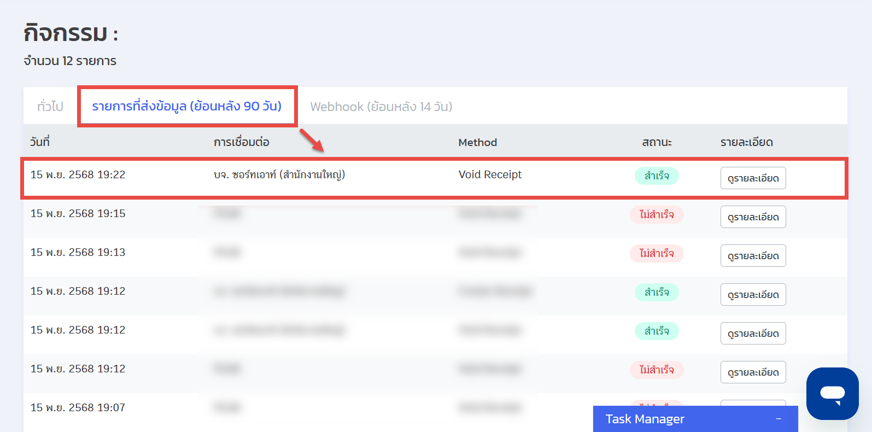Click the สถานะ column header
This screenshot has width=872, height=432.
point(657,142)
